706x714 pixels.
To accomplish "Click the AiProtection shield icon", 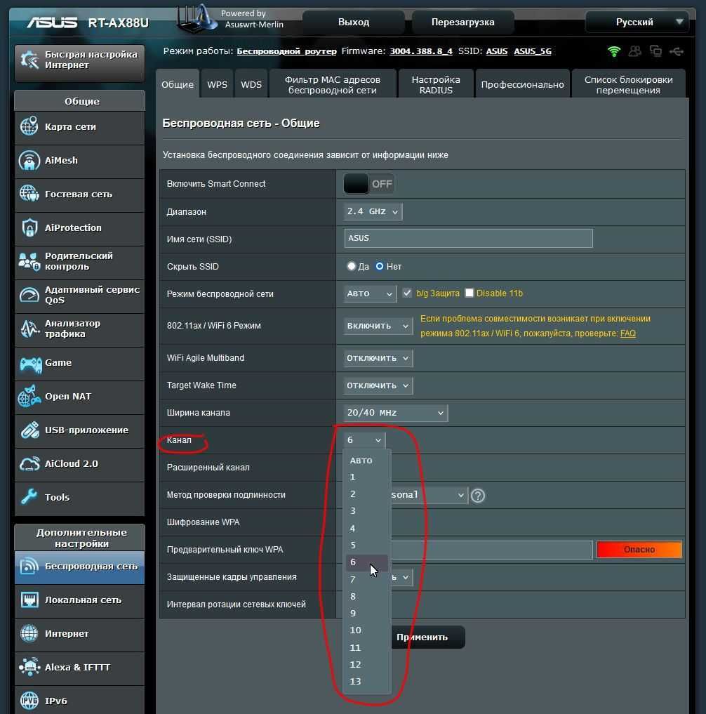I will coord(29,227).
